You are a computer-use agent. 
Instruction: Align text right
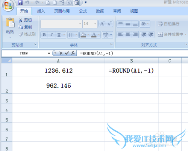pos(135,34)
